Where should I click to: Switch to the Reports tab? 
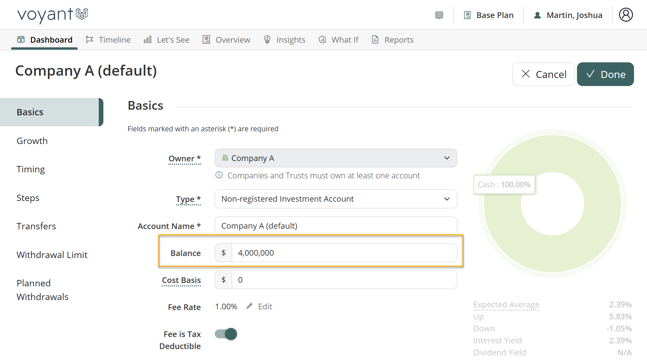(393, 40)
